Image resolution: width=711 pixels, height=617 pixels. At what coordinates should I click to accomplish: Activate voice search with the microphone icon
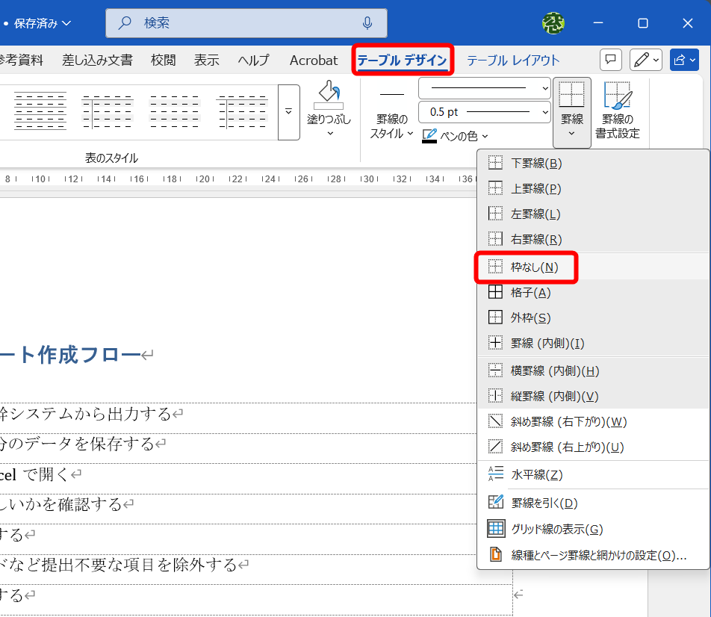pyautogui.click(x=367, y=23)
